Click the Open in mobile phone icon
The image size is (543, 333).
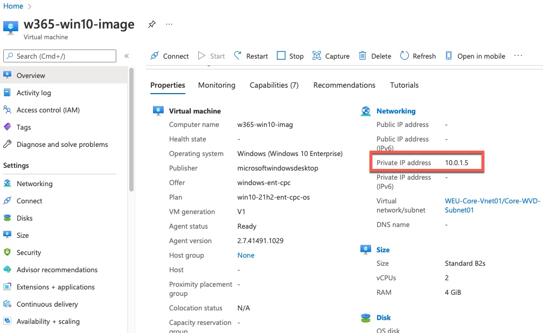tap(448, 55)
